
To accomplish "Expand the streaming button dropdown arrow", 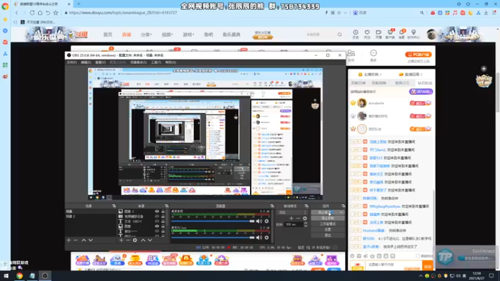I will pos(341,212).
